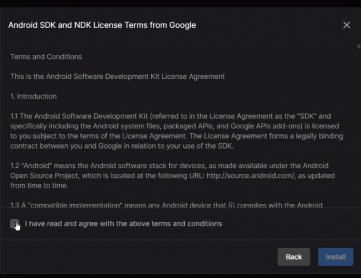Click the 'I have read and agree' label
361x278 pixels.
pyautogui.click(x=123, y=224)
